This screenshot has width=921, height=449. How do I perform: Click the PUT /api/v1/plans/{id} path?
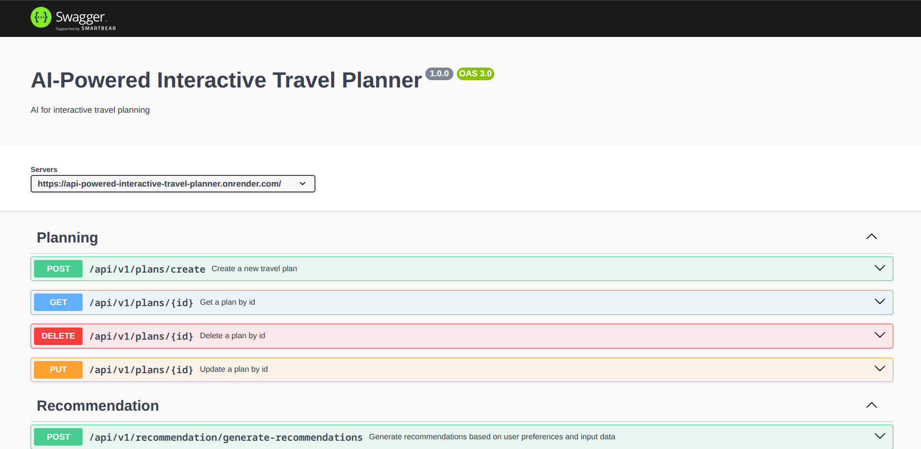click(x=141, y=370)
